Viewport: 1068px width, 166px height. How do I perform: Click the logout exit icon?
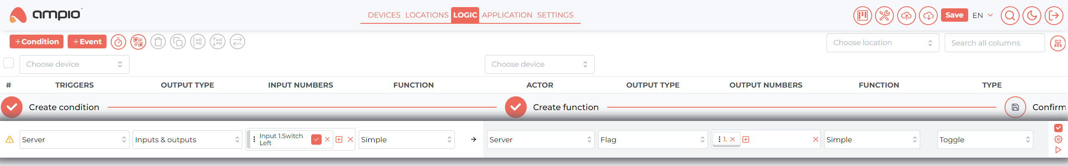pos(1054,16)
